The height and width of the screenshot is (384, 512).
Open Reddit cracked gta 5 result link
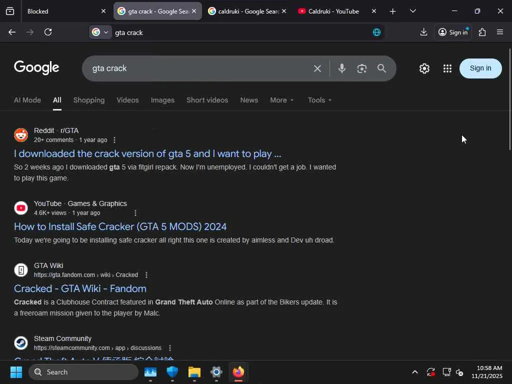(x=147, y=153)
